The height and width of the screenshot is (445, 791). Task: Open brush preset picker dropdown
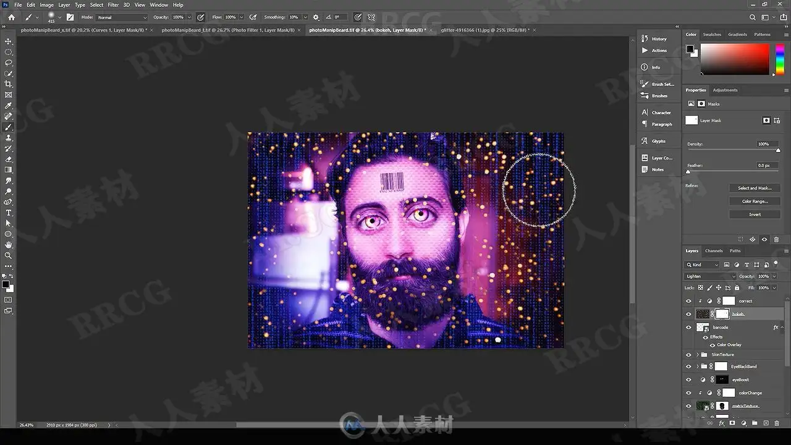pos(60,17)
